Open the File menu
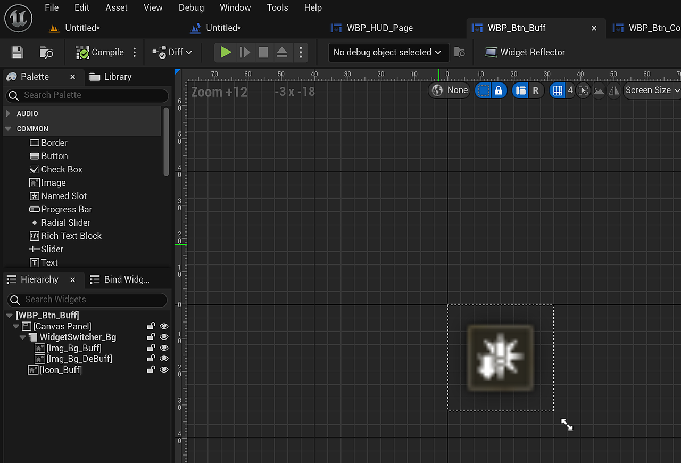Image resolution: width=681 pixels, height=463 pixels. pos(52,7)
